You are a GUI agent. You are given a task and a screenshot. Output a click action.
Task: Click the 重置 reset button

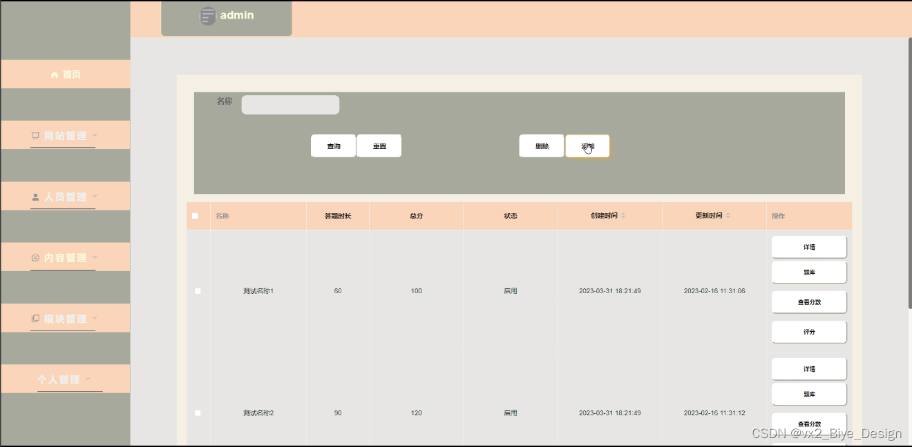pos(379,146)
